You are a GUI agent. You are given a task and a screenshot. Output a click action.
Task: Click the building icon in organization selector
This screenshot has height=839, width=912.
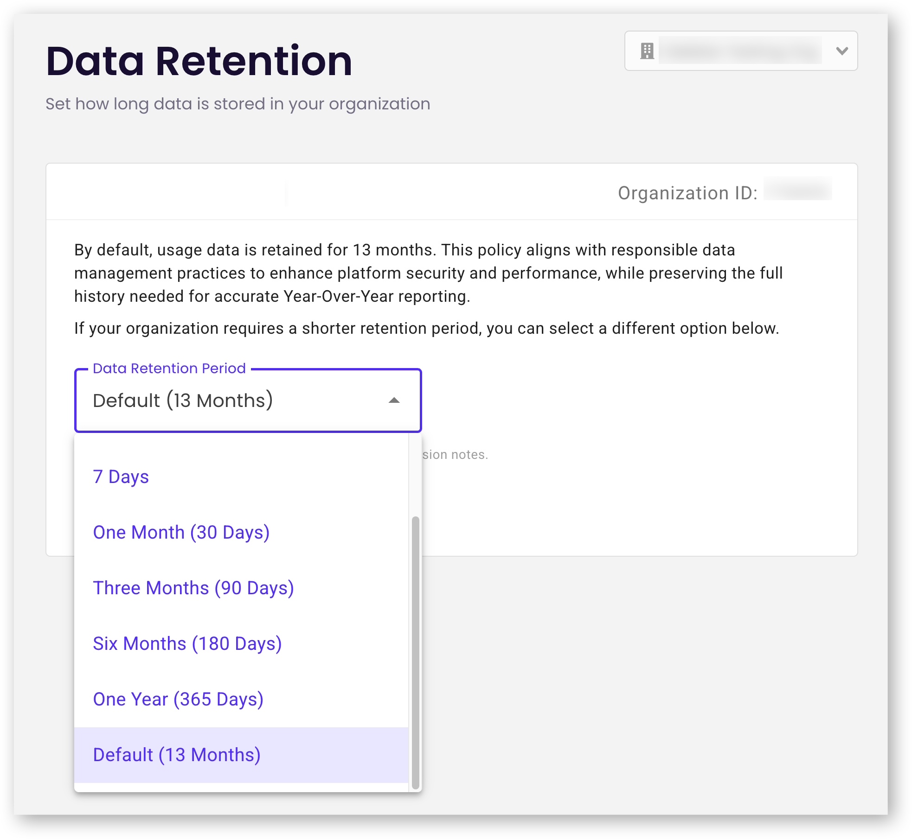(x=647, y=51)
